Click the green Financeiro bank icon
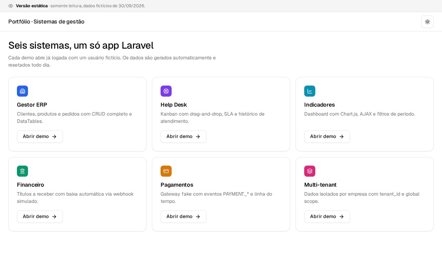Viewport: 442px width, 276px height. pos(22,171)
